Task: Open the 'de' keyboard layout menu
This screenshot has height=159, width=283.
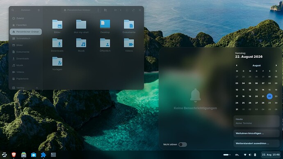Action: tap(237, 154)
